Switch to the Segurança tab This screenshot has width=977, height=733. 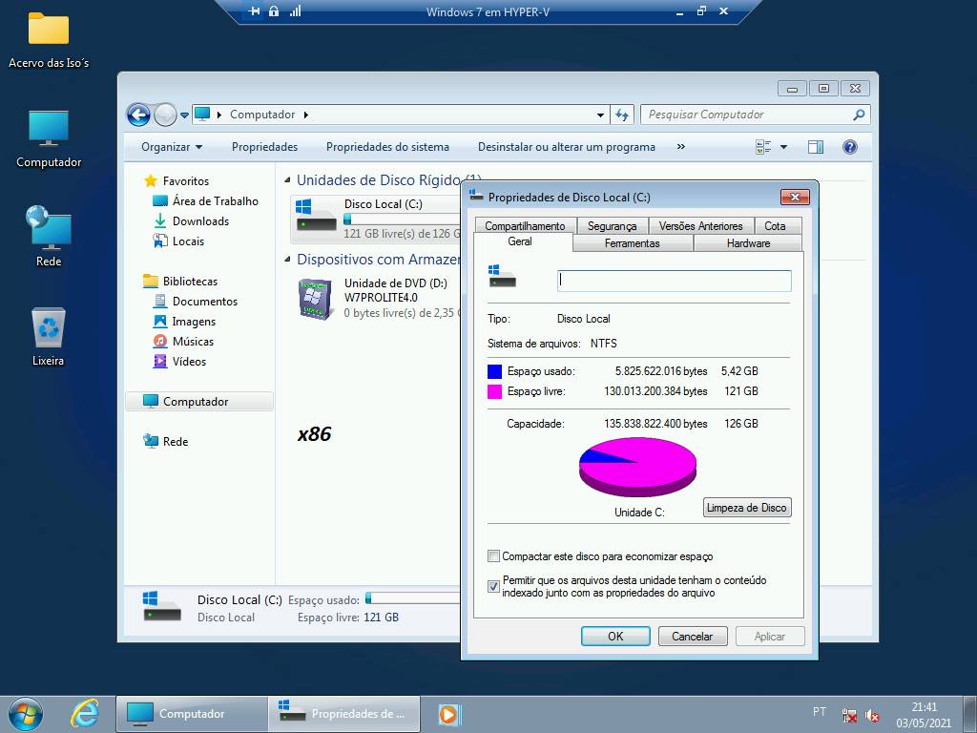coord(612,225)
